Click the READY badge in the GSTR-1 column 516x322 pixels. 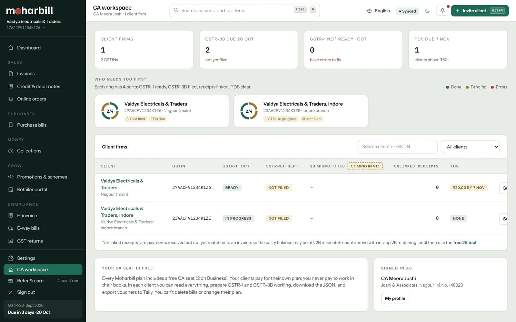click(x=232, y=188)
